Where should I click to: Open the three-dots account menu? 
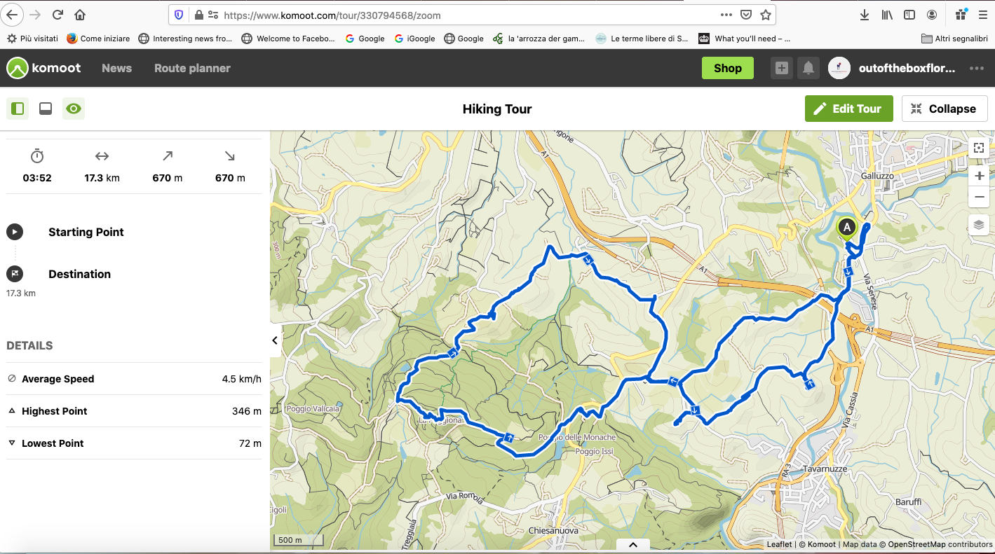pos(977,68)
